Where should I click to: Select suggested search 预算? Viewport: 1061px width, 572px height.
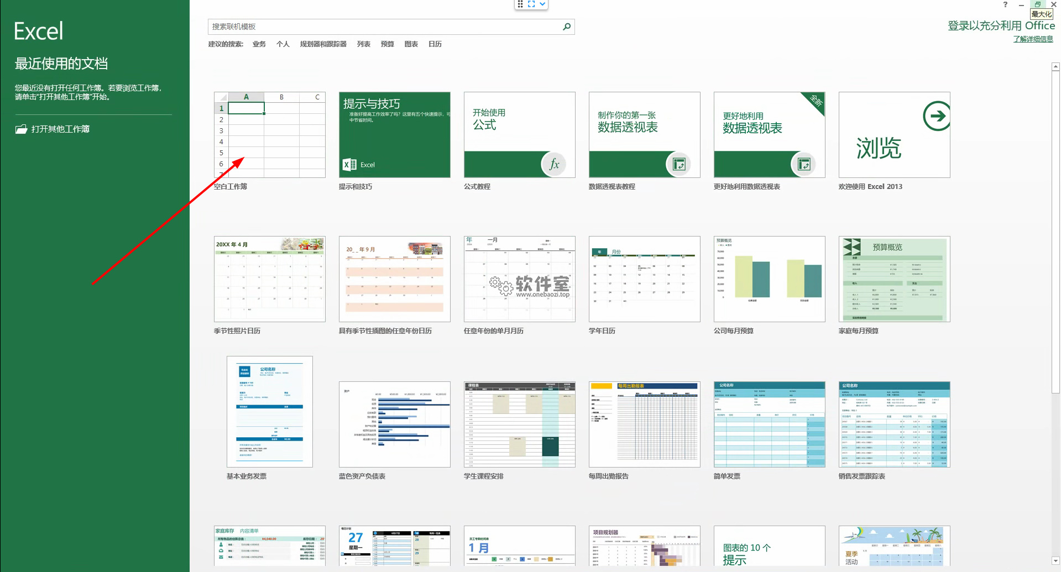click(x=388, y=44)
